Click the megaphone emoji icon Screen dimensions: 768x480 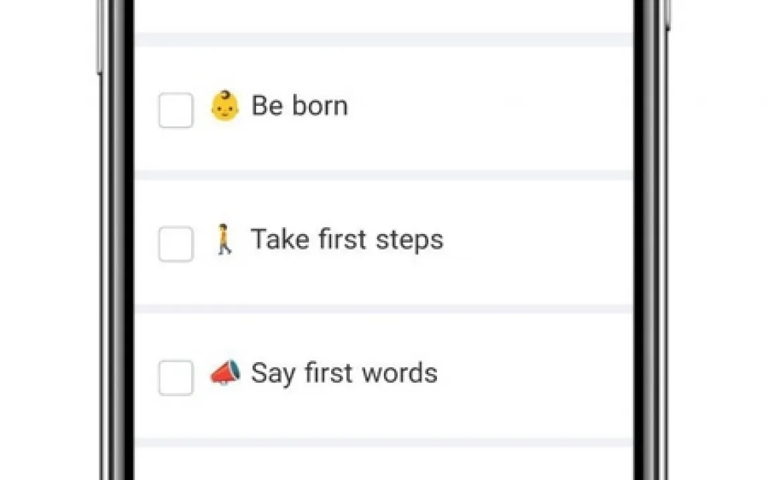coord(225,373)
